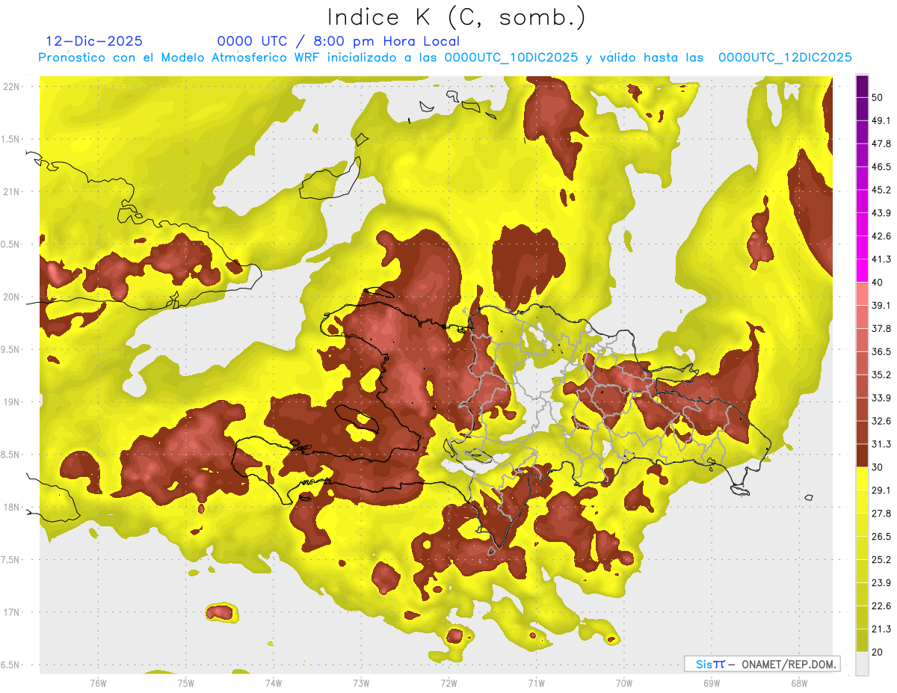Click the small red blob near 17N 74.5W
Viewport: 897px width, 693px height.
click(221, 613)
